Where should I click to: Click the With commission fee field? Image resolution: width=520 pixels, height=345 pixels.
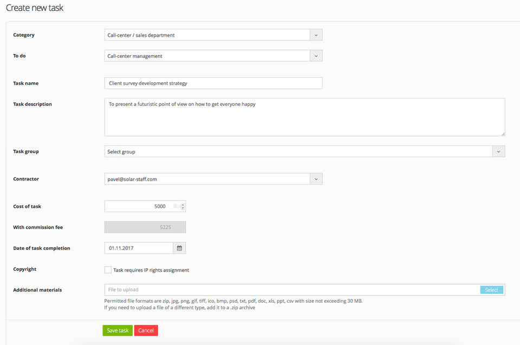point(145,227)
